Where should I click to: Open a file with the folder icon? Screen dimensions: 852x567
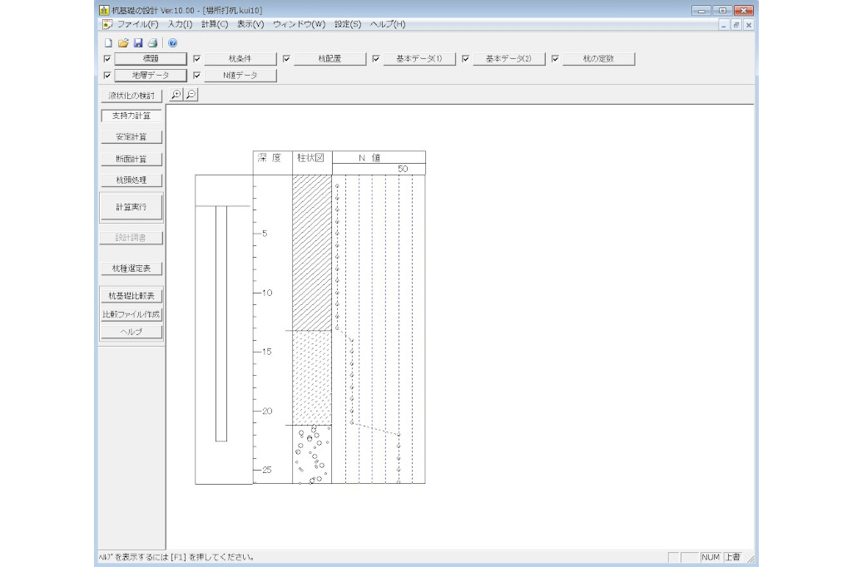point(122,42)
